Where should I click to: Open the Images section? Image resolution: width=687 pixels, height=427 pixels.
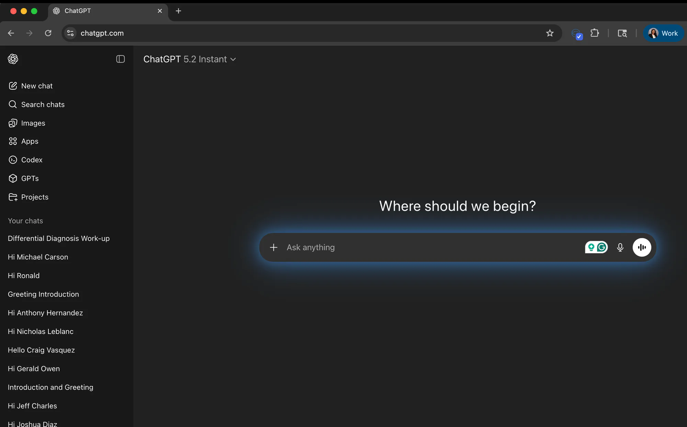coord(33,123)
